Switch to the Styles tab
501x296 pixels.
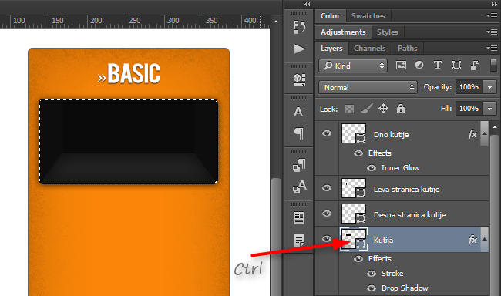pos(387,32)
